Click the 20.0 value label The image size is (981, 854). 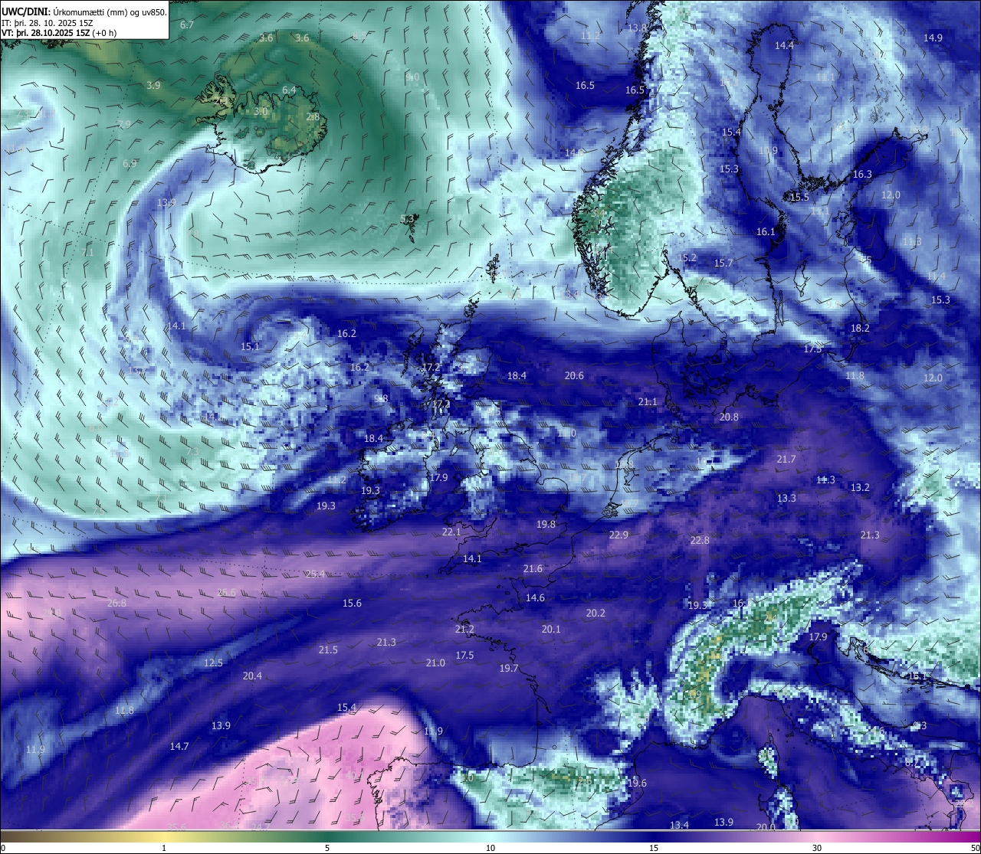[766, 827]
